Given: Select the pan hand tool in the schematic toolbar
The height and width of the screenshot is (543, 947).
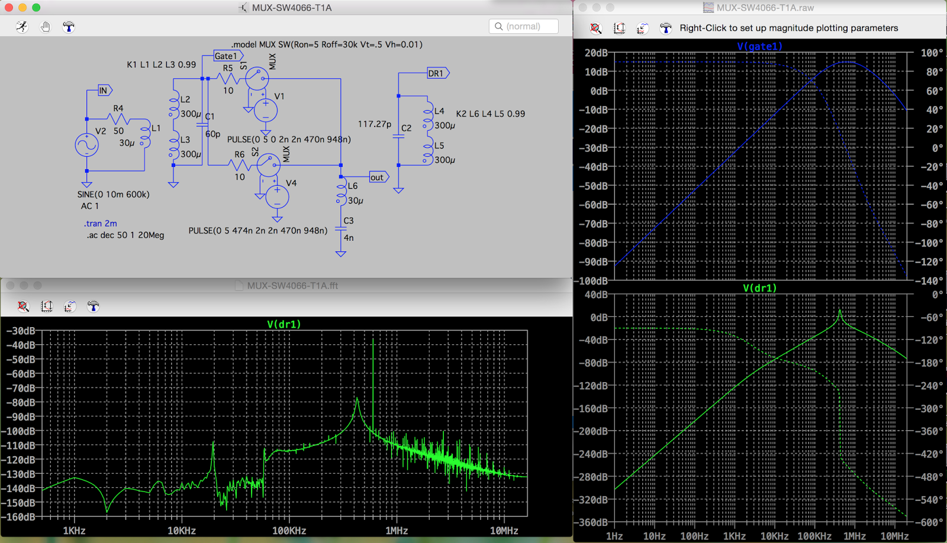Looking at the screenshot, I should [x=45, y=26].
